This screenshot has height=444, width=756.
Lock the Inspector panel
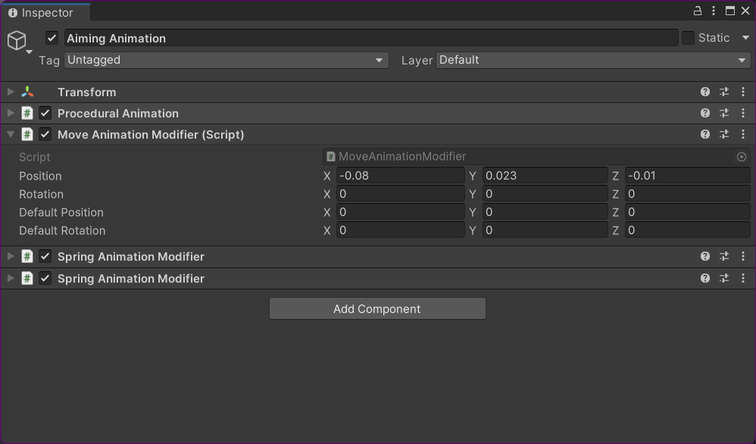pyautogui.click(x=698, y=11)
